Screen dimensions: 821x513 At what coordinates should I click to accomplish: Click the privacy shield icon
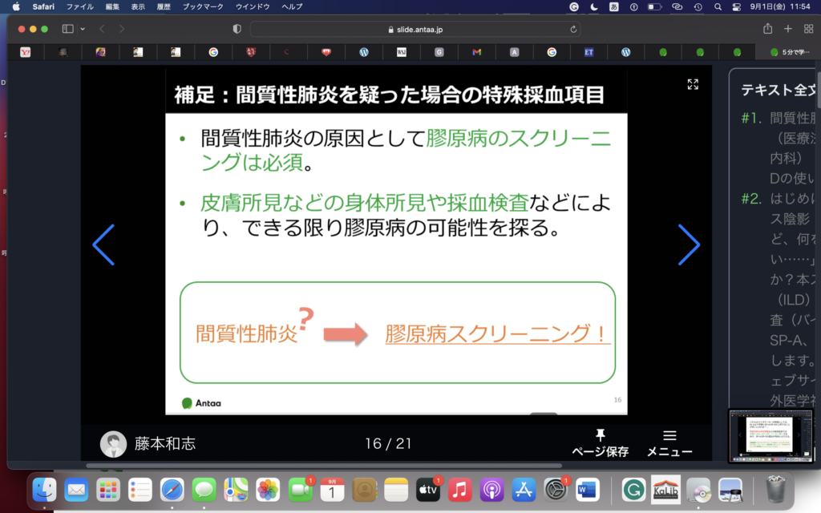tap(237, 29)
